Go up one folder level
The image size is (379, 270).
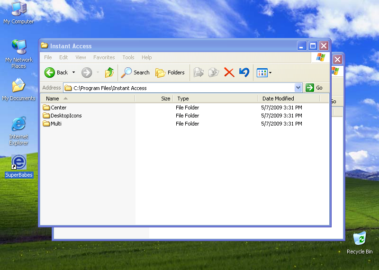click(109, 72)
